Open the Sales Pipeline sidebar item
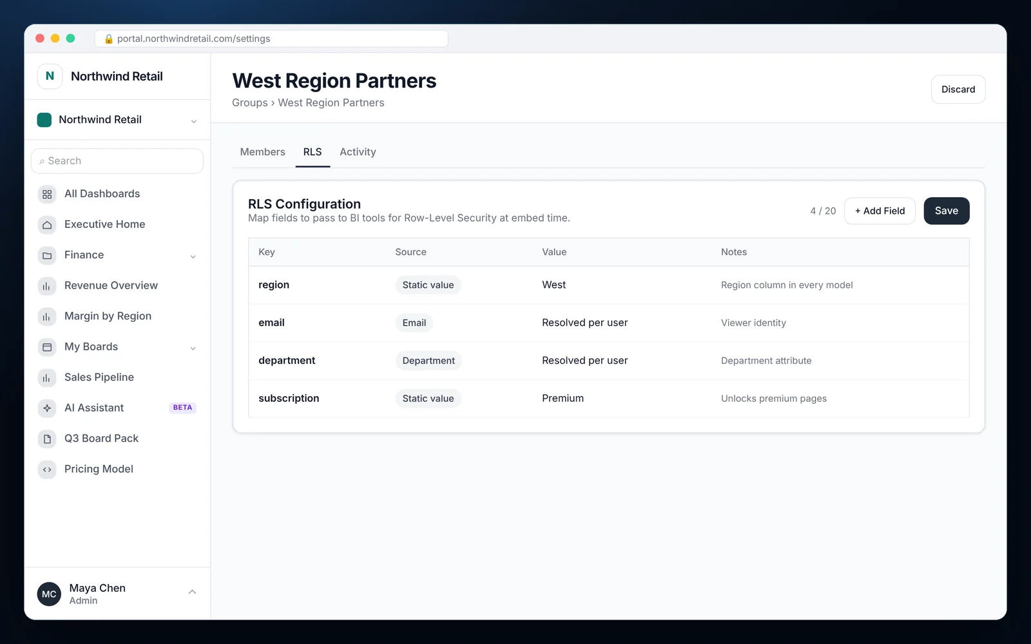Viewport: 1031px width, 644px height. (x=117, y=377)
